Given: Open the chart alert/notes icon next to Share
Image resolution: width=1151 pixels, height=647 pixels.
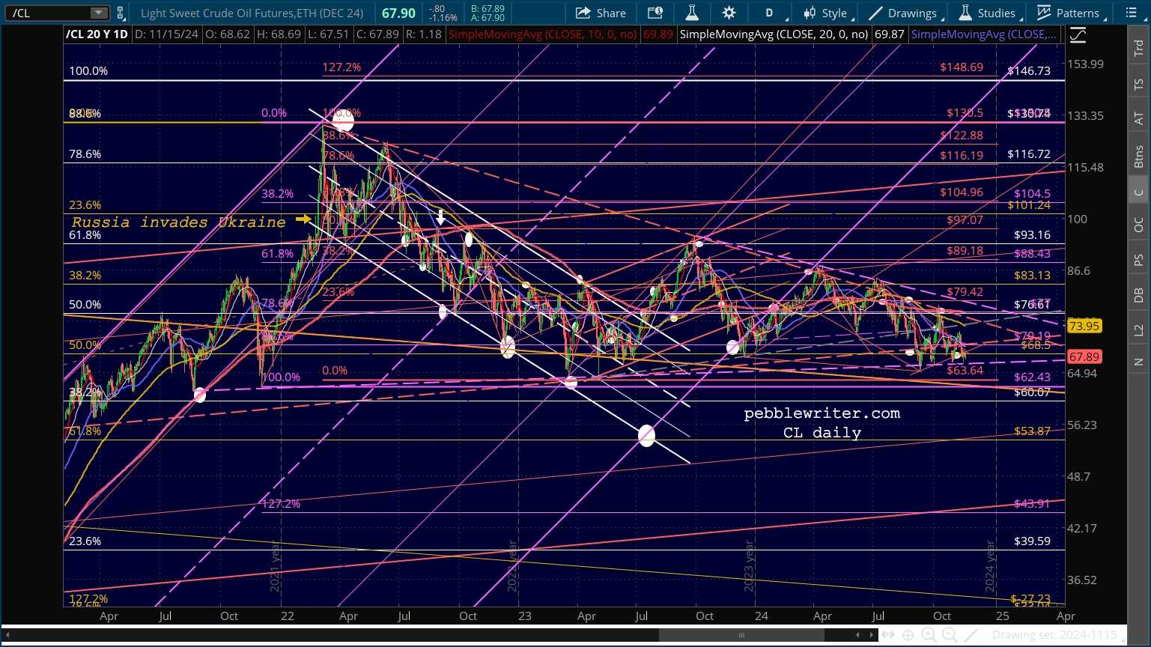Looking at the screenshot, I should [655, 13].
